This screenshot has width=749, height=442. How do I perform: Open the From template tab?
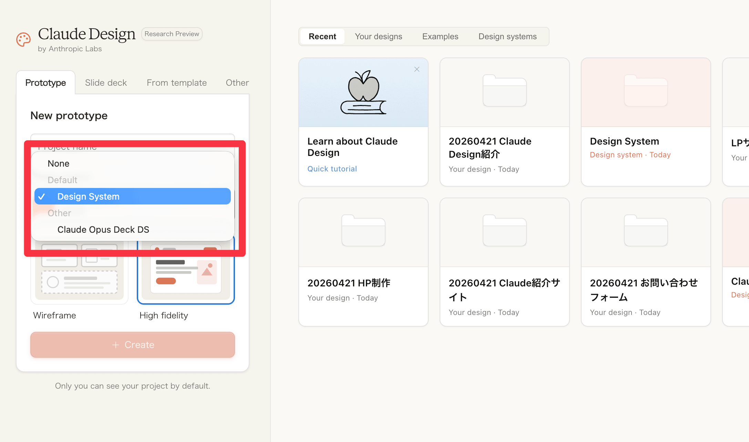click(x=176, y=83)
